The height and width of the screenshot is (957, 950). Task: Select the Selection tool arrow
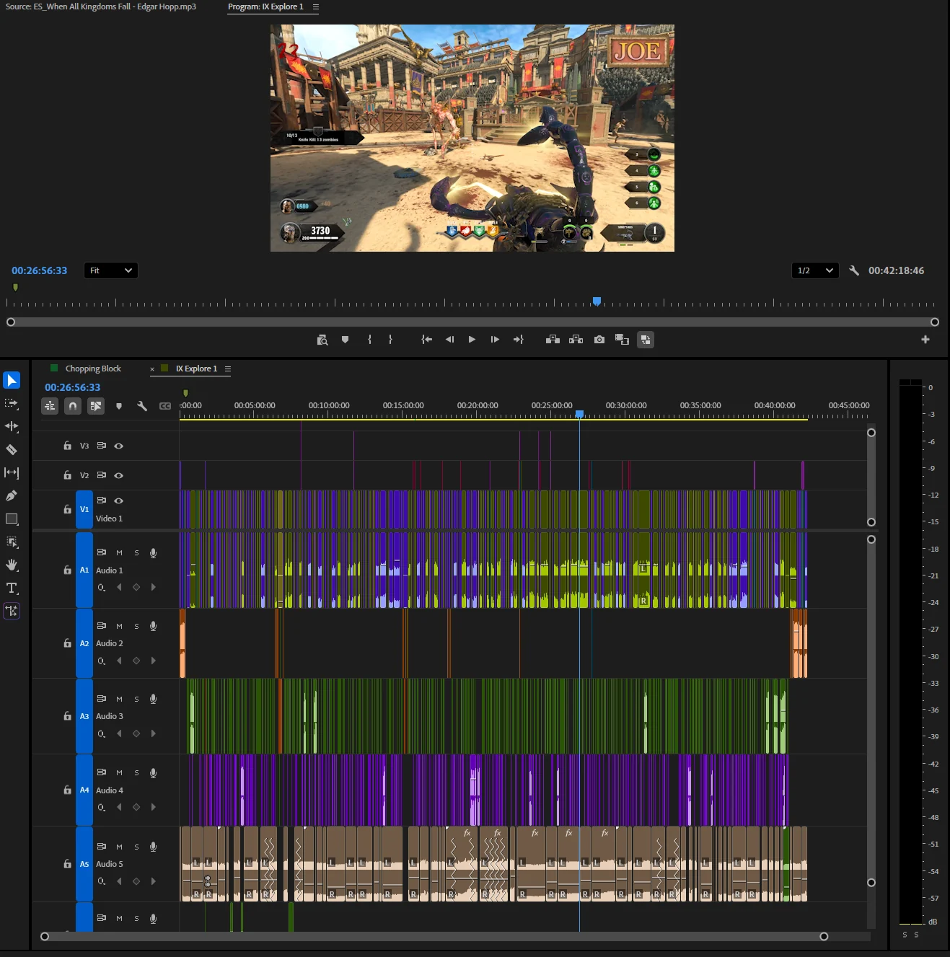[x=12, y=380]
